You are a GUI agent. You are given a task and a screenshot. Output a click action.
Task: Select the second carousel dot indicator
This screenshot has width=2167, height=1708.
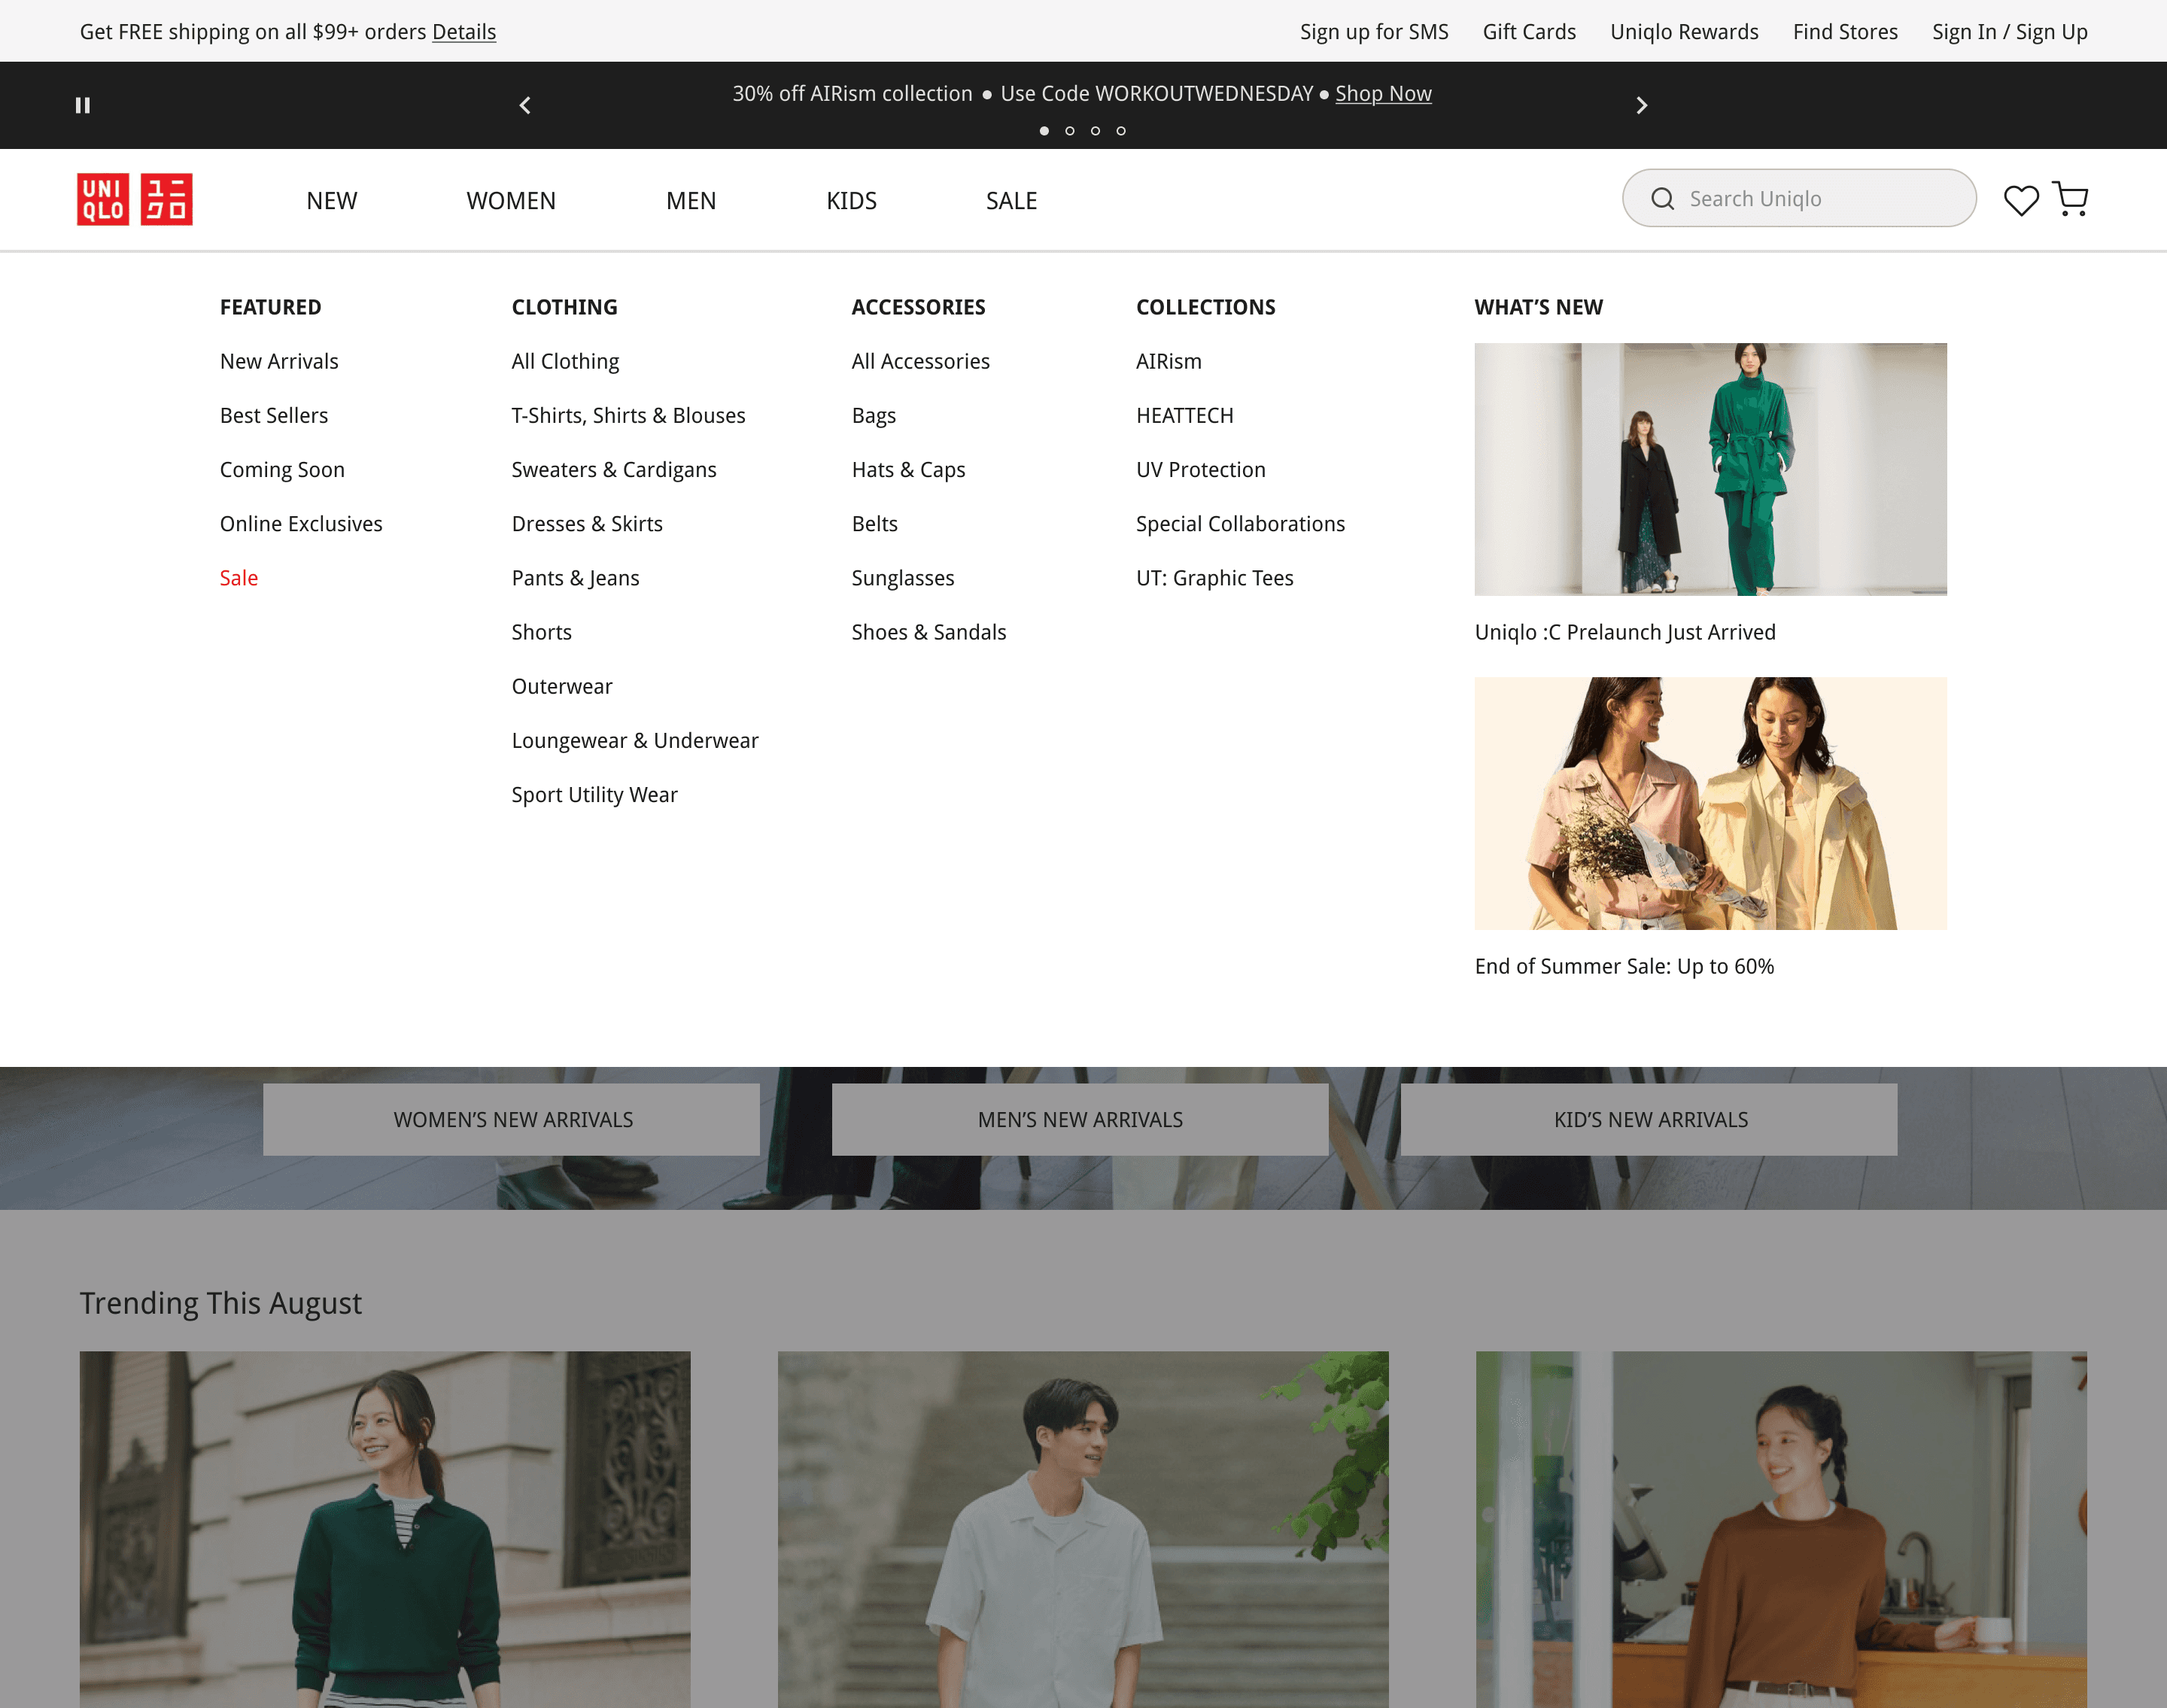point(1070,131)
